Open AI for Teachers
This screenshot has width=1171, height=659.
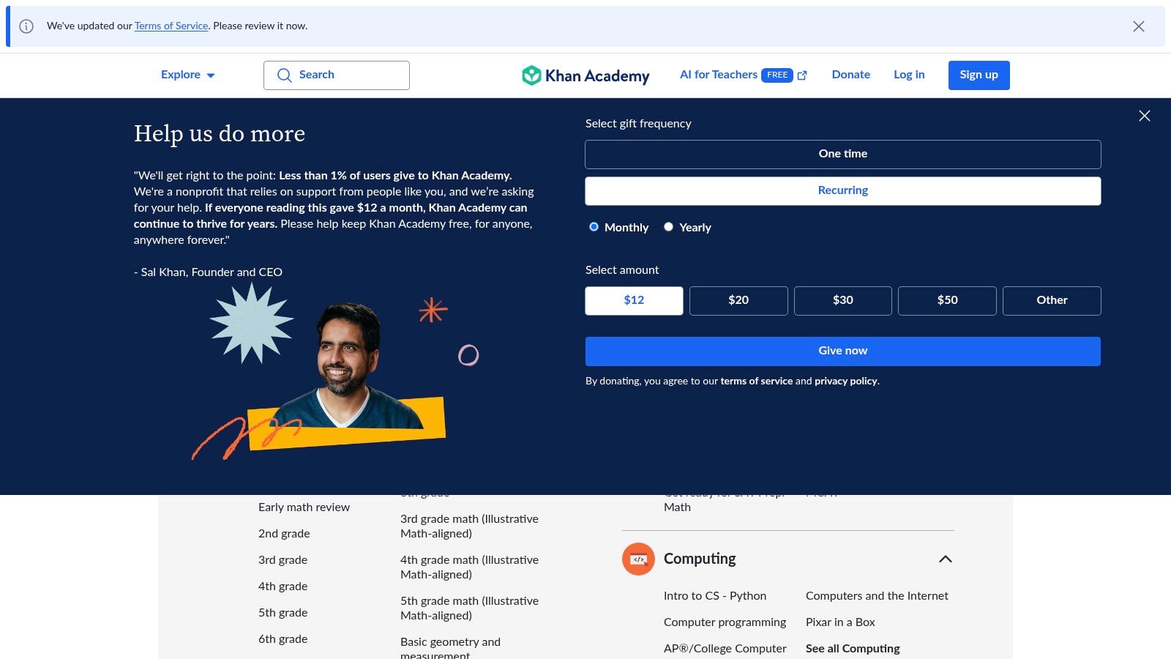(719, 75)
